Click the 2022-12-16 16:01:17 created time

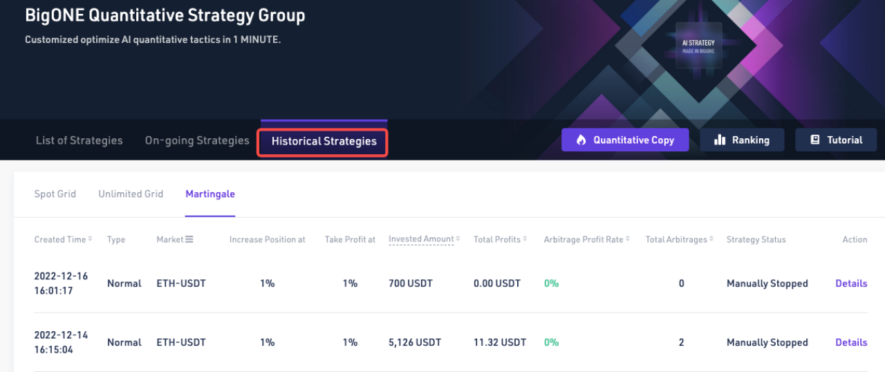coord(62,283)
